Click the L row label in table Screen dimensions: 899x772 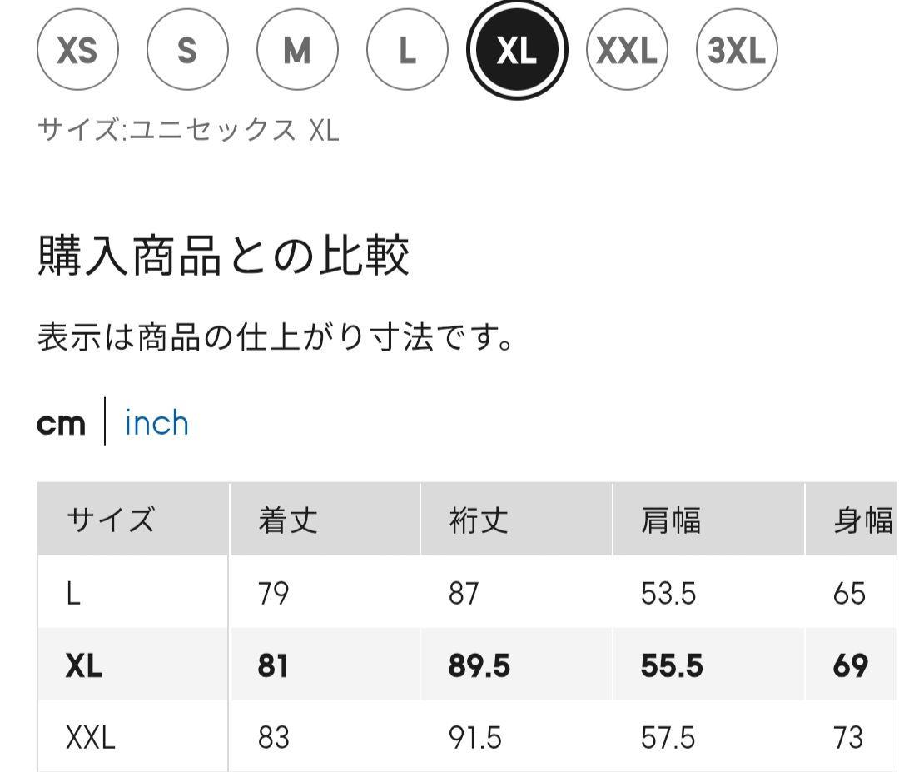click(x=73, y=594)
